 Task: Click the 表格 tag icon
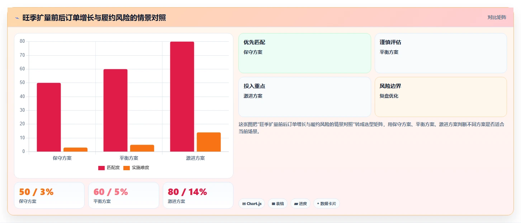(x=273, y=204)
